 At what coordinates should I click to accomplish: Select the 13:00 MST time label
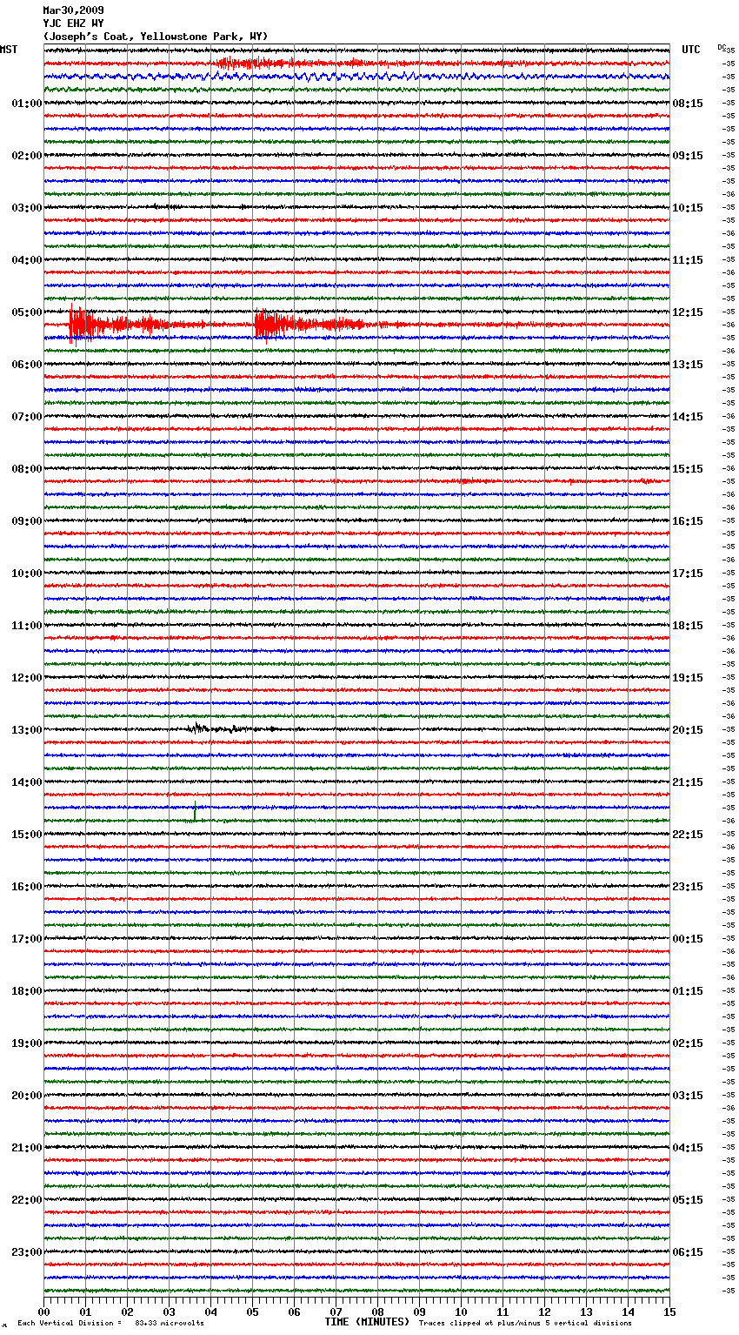(x=27, y=730)
